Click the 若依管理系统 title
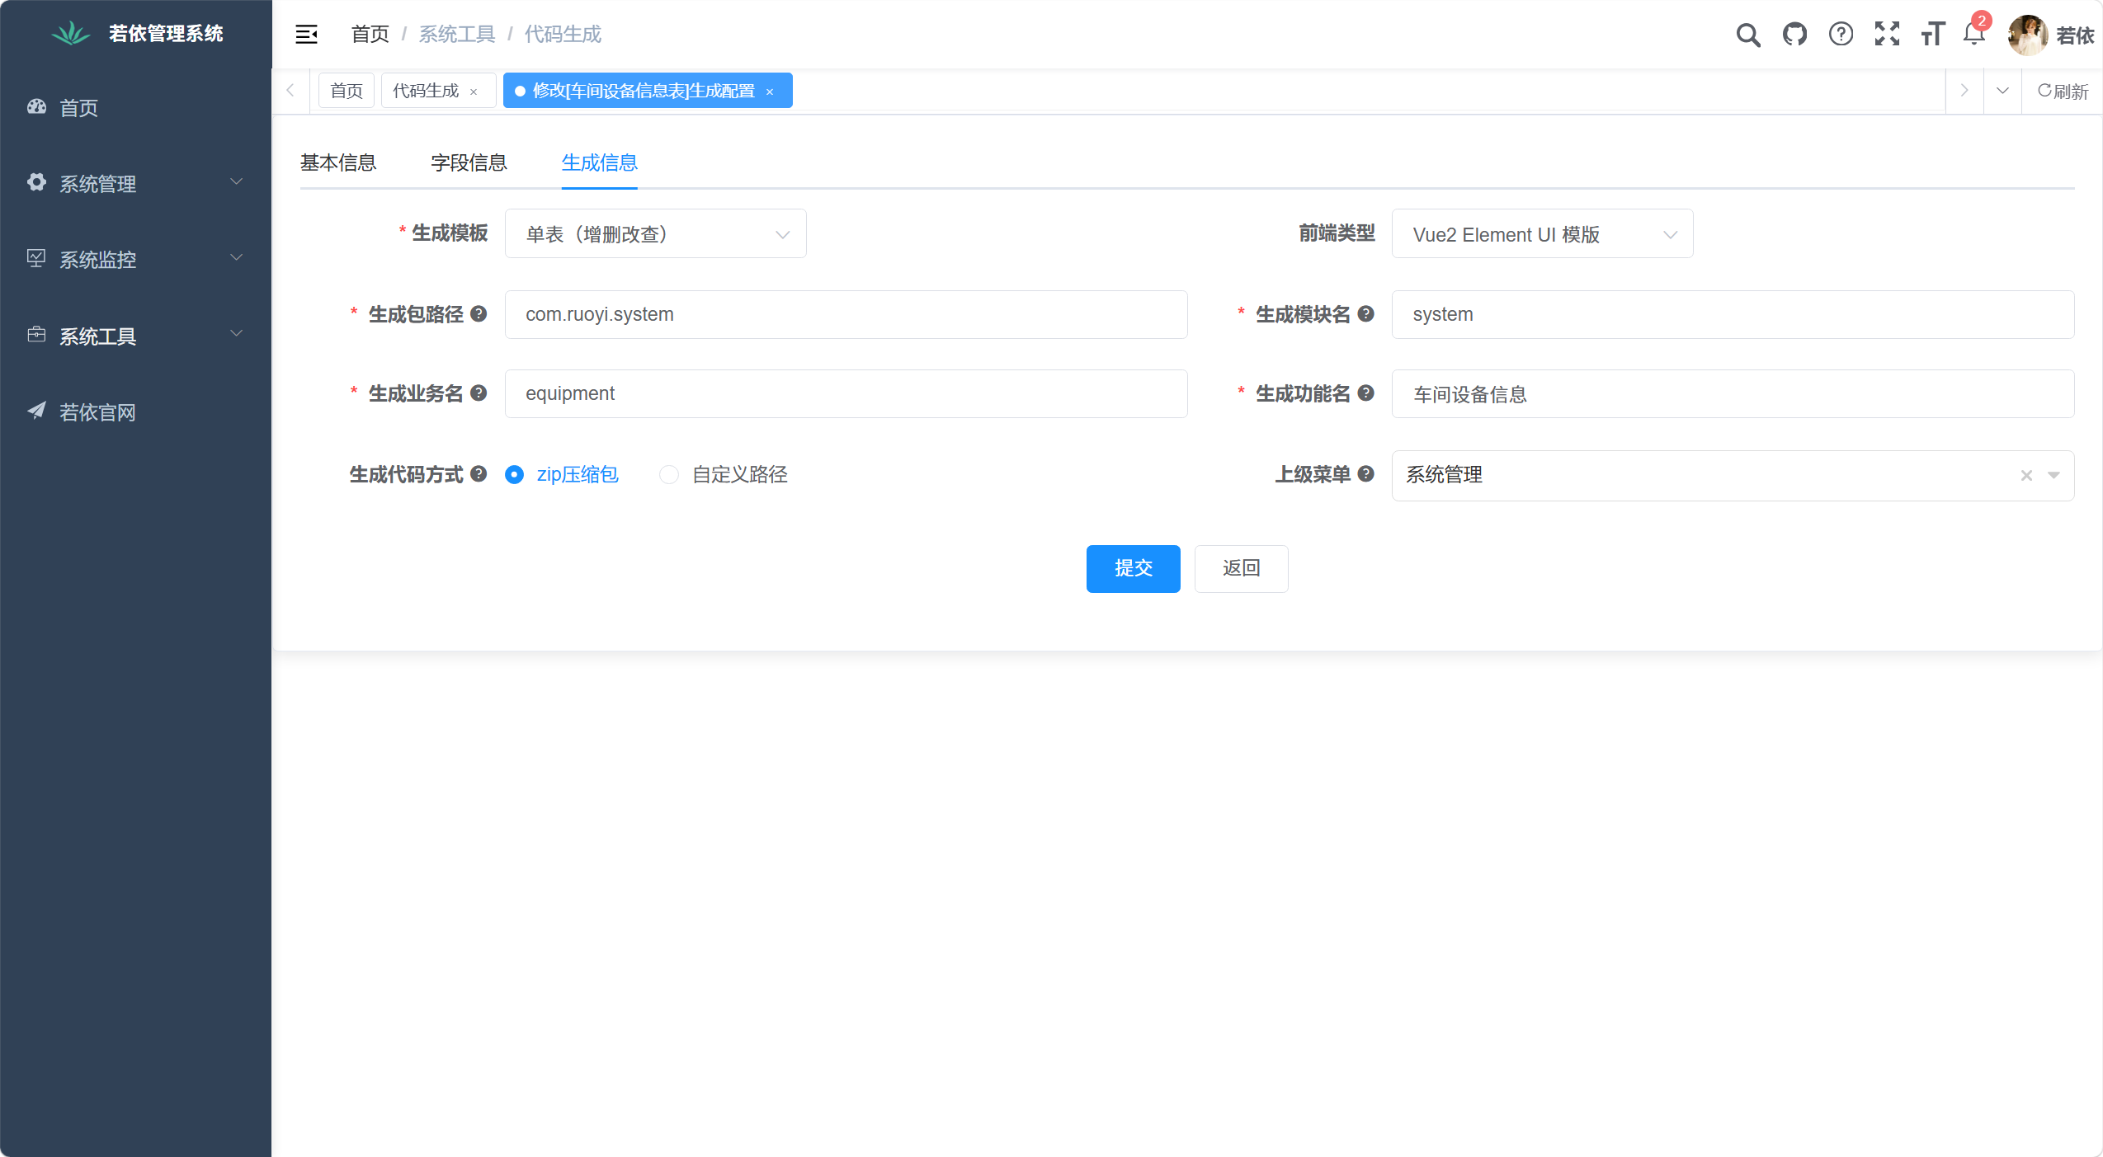 click(x=165, y=33)
